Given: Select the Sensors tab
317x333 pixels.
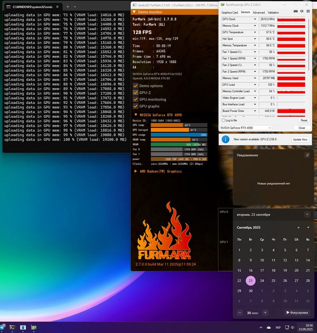Looking at the screenshot, I should (x=245, y=12).
